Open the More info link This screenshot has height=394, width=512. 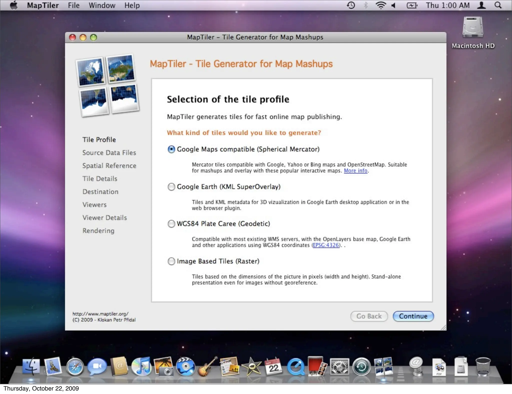(x=355, y=171)
